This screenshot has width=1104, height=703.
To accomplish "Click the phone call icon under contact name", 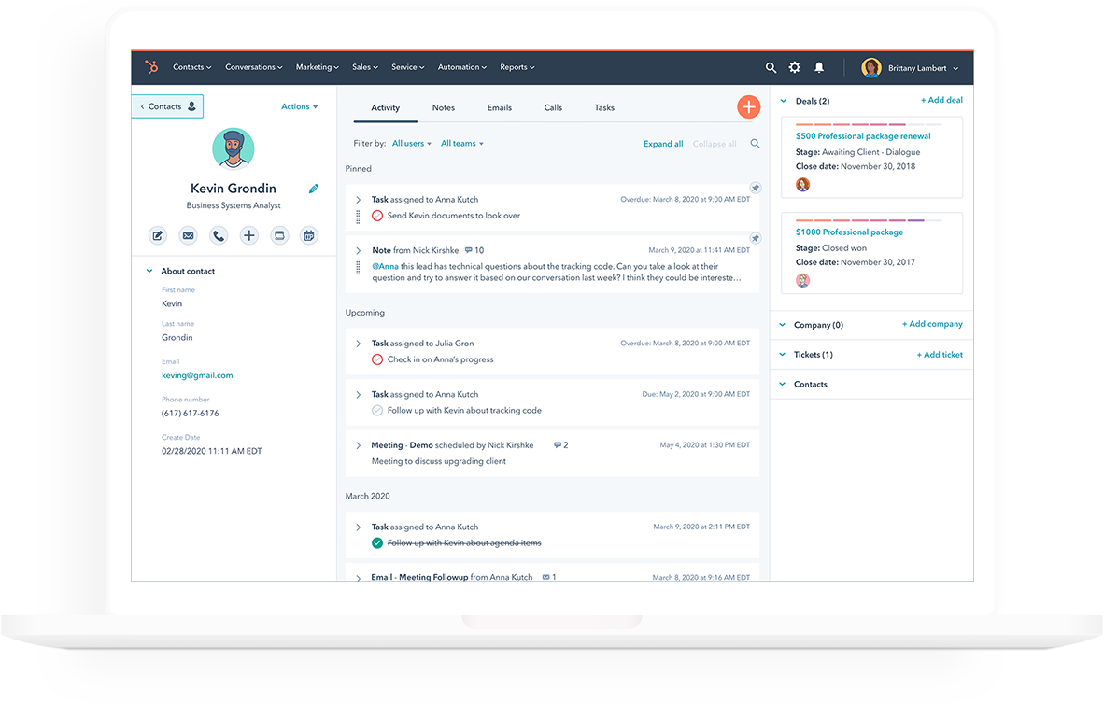I will click(x=219, y=236).
